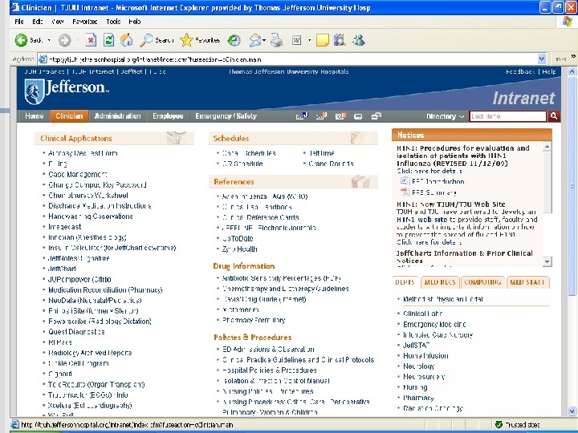Click the Address bar URL field

point(287,59)
